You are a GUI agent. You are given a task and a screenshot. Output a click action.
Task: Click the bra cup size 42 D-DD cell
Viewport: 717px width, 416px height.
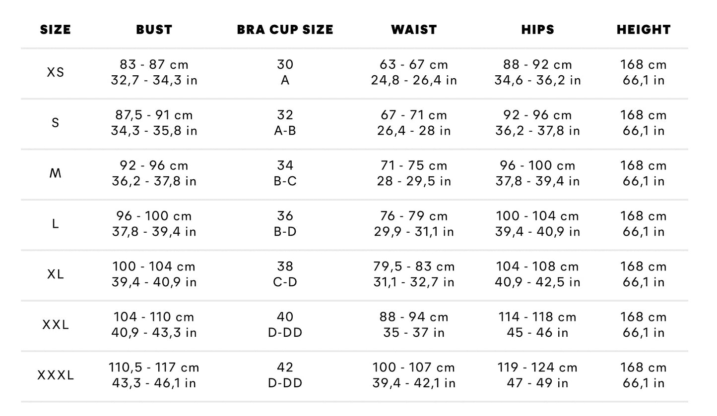point(285,375)
